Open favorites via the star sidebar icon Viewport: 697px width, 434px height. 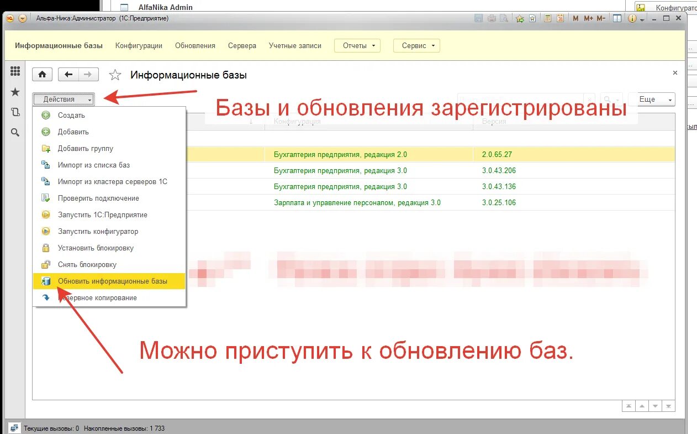15,92
